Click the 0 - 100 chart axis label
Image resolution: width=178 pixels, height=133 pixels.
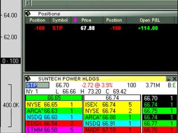(x=10, y=61)
